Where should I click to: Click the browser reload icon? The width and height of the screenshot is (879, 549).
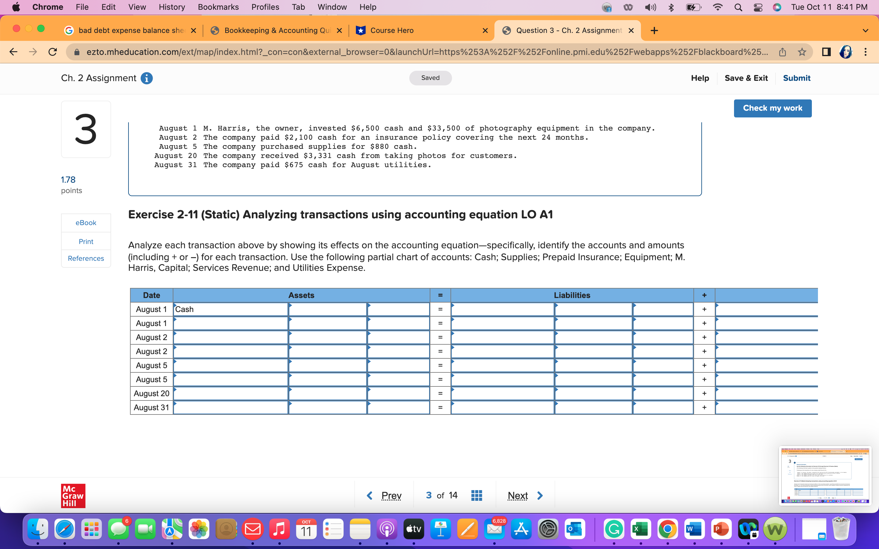[x=53, y=52]
